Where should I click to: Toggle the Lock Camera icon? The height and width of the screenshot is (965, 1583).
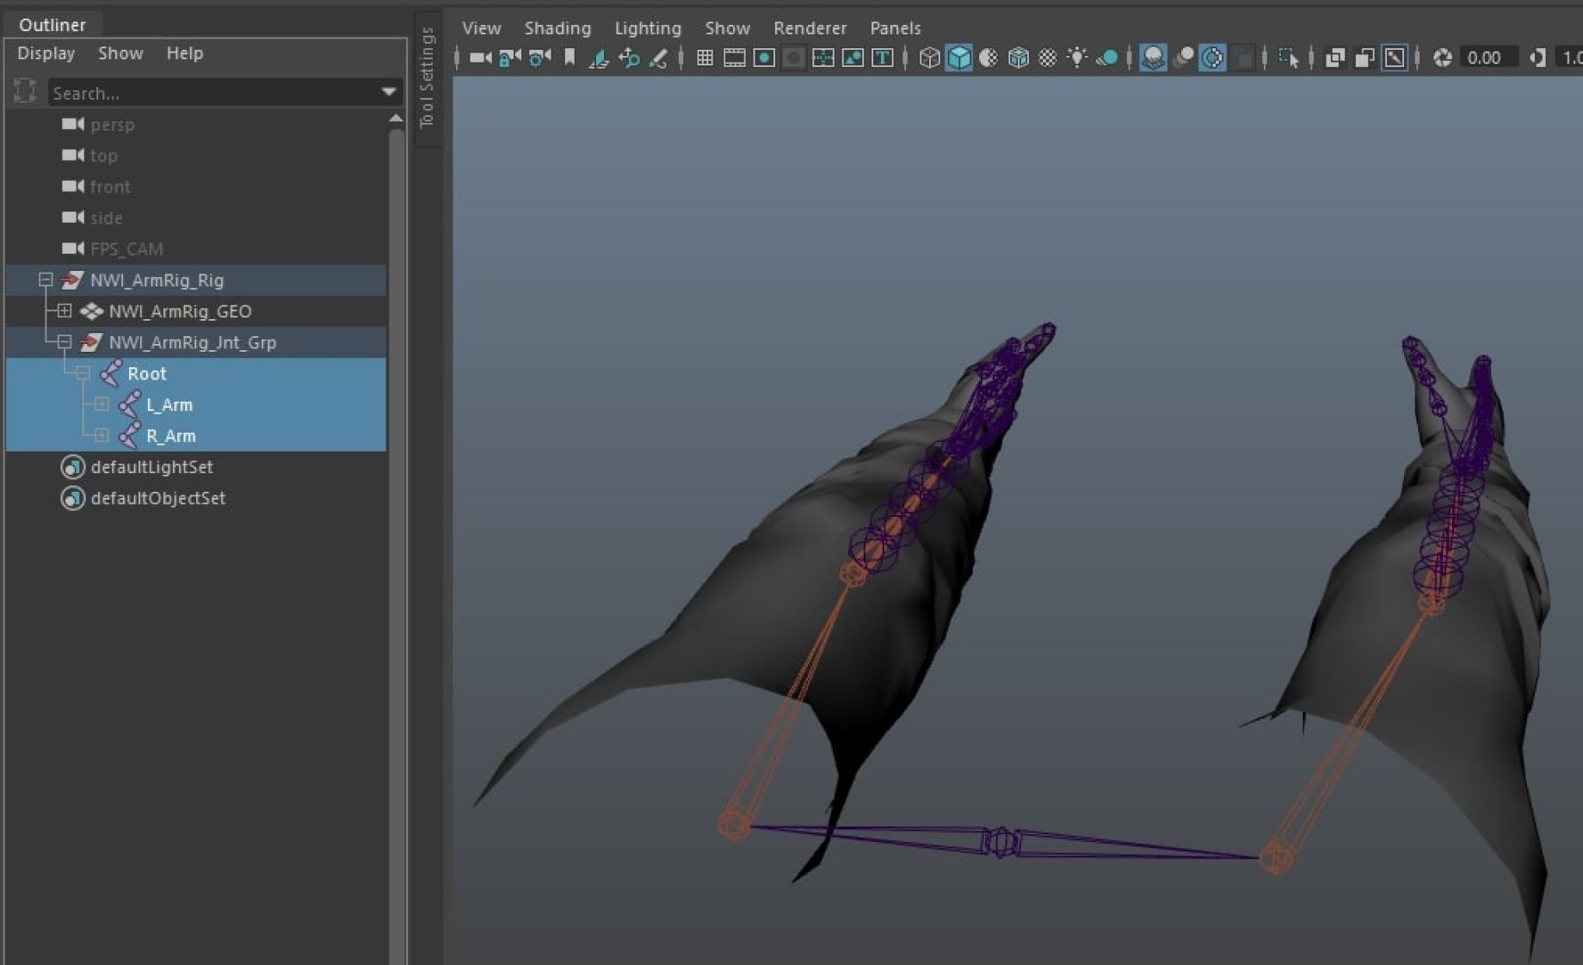pos(510,58)
